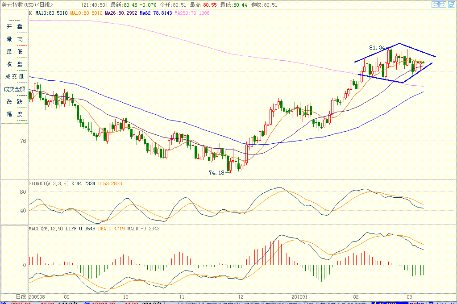Click the MA62:78.8143 indicator label
This screenshot has height=304, width=457.
[x=156, y=13]
